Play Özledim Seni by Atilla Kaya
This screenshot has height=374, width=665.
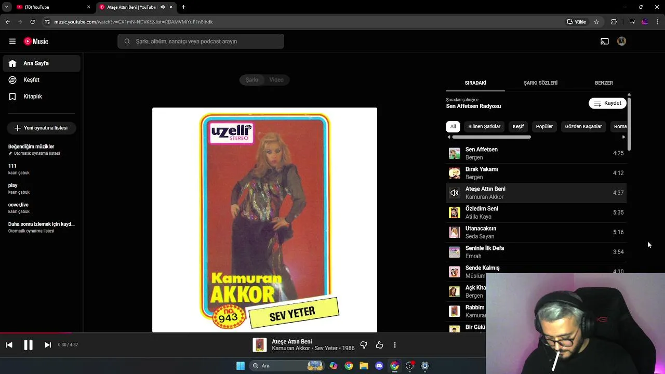click(536, 212)
